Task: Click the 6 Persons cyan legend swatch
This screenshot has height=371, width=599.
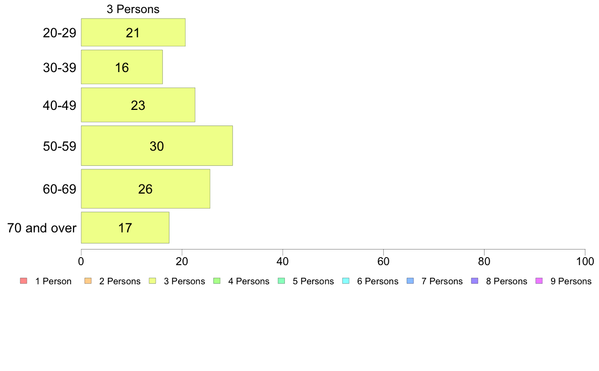Action: (346, 281)
